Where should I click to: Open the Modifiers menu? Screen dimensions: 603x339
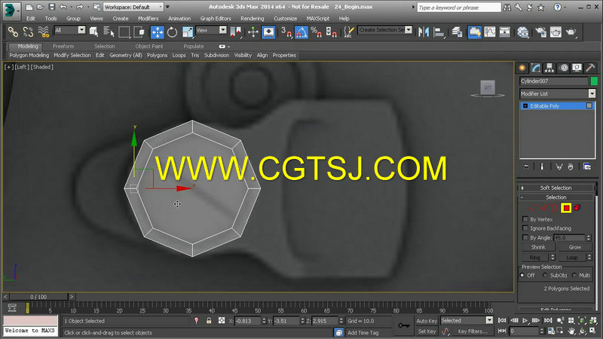point(148,18)
